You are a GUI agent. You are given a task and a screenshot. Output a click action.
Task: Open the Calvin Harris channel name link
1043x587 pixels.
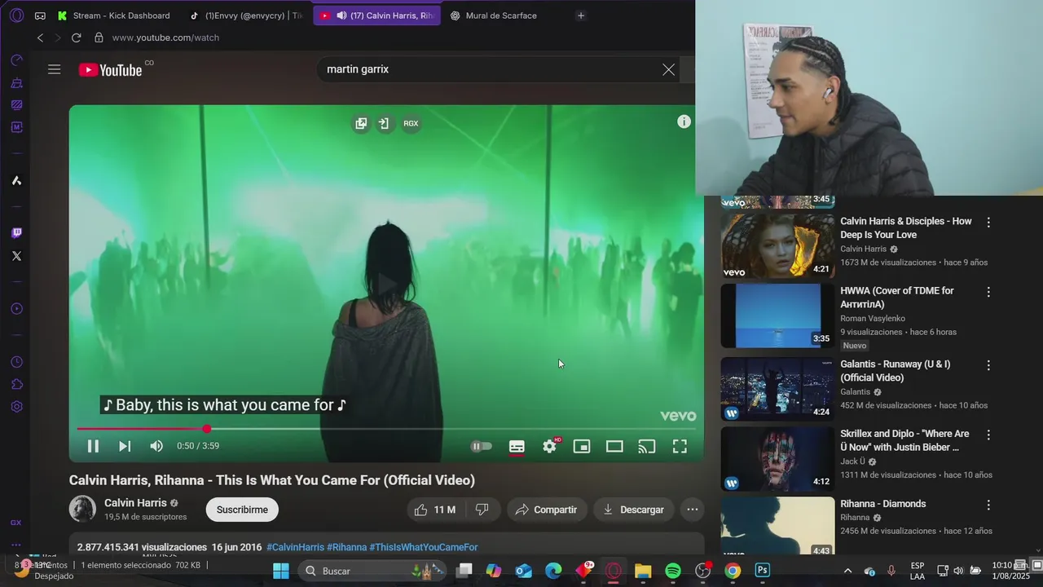(135, 503)
